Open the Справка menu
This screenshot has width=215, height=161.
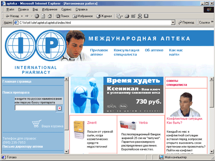click(81, 9)
